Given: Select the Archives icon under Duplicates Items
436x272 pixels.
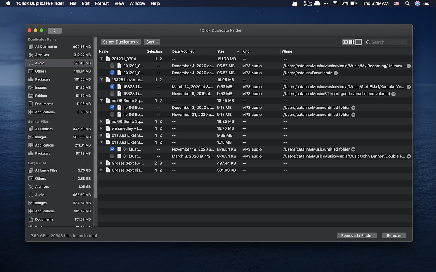Looking at the screenshot, I should click(31, 55).
